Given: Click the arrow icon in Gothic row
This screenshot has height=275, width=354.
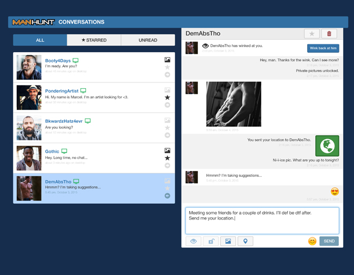Looking at the screenshot, I should tap(167, 166).
